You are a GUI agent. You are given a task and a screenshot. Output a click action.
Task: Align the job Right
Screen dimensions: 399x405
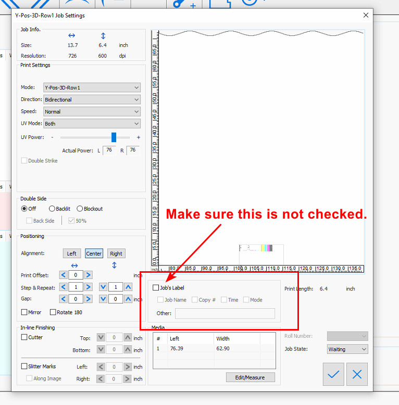(x=116, y=254)
